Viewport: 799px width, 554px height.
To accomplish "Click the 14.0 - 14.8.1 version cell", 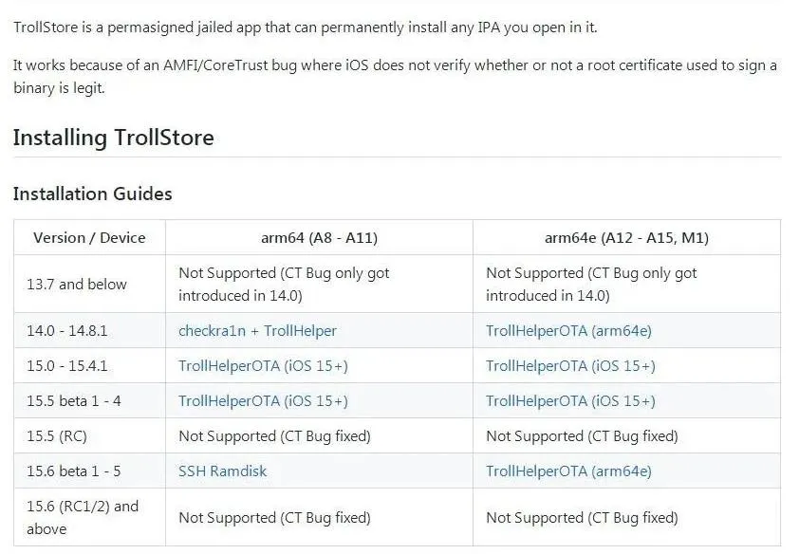I will [90, 331].
